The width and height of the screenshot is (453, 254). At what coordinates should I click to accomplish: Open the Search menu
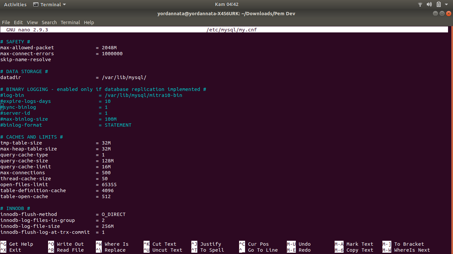pyautogui.click(x=49, y=22)
